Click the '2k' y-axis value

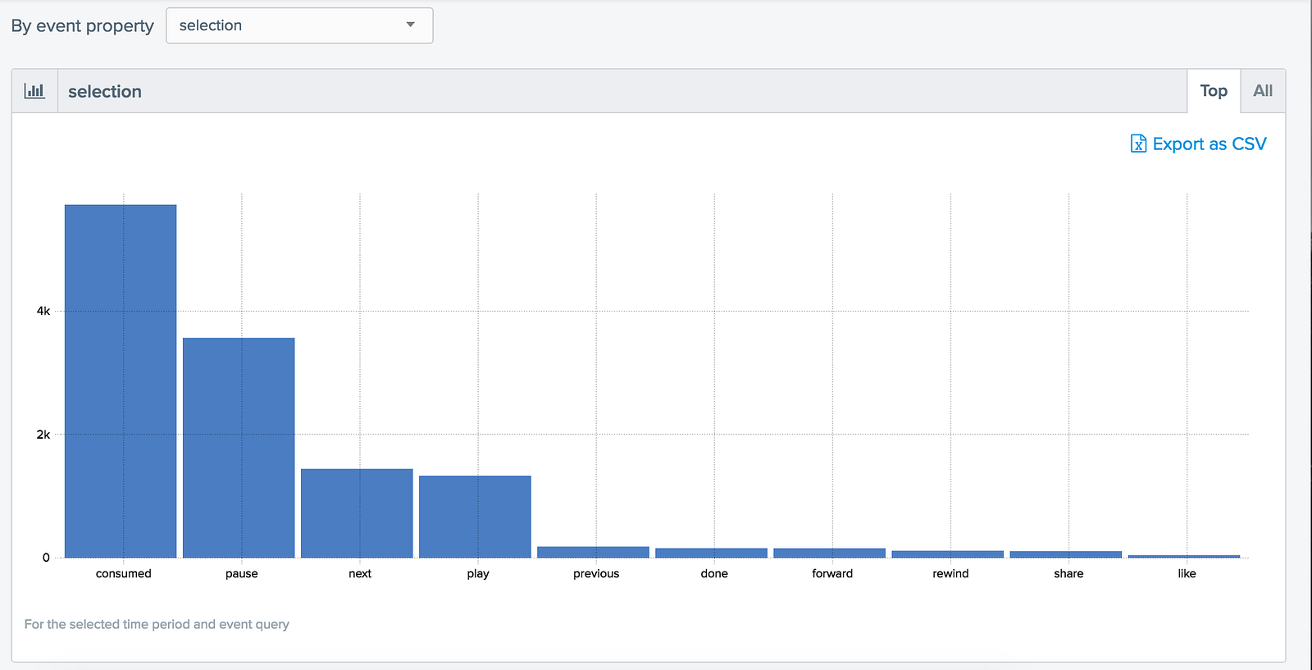pyautogui.click(x=43, y=435)
